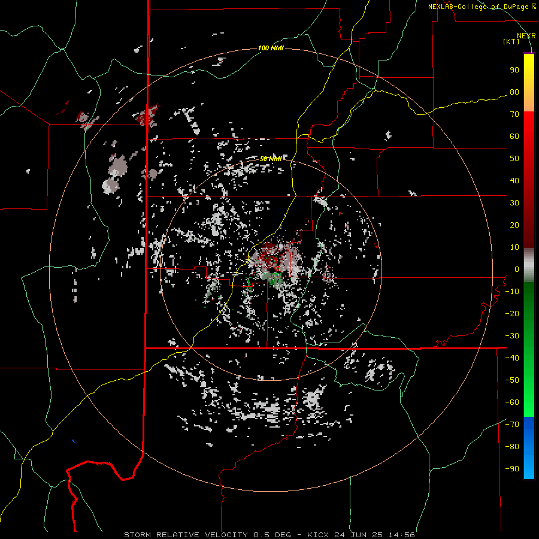
Task: Click the -80 knot label on color scale
Action: pyautogui.click(x=512, y=447)
